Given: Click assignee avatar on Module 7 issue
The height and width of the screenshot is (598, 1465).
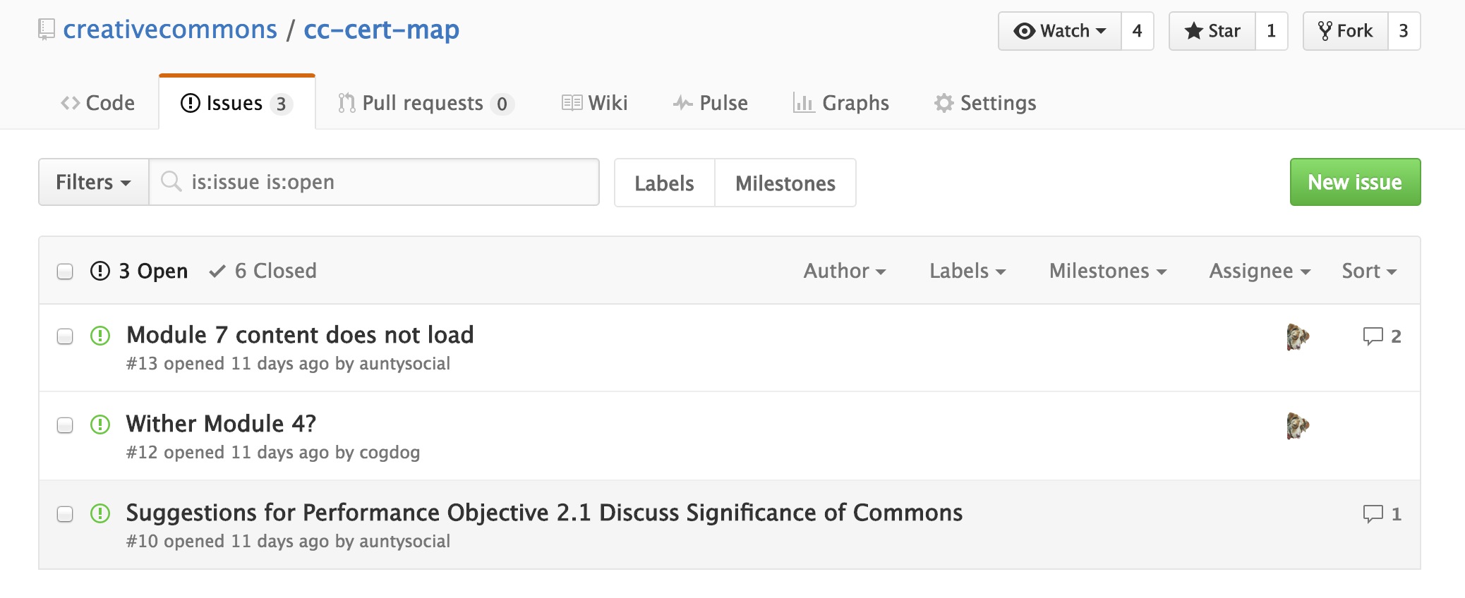Looking at the screenshot, I should click(1297, 337).
